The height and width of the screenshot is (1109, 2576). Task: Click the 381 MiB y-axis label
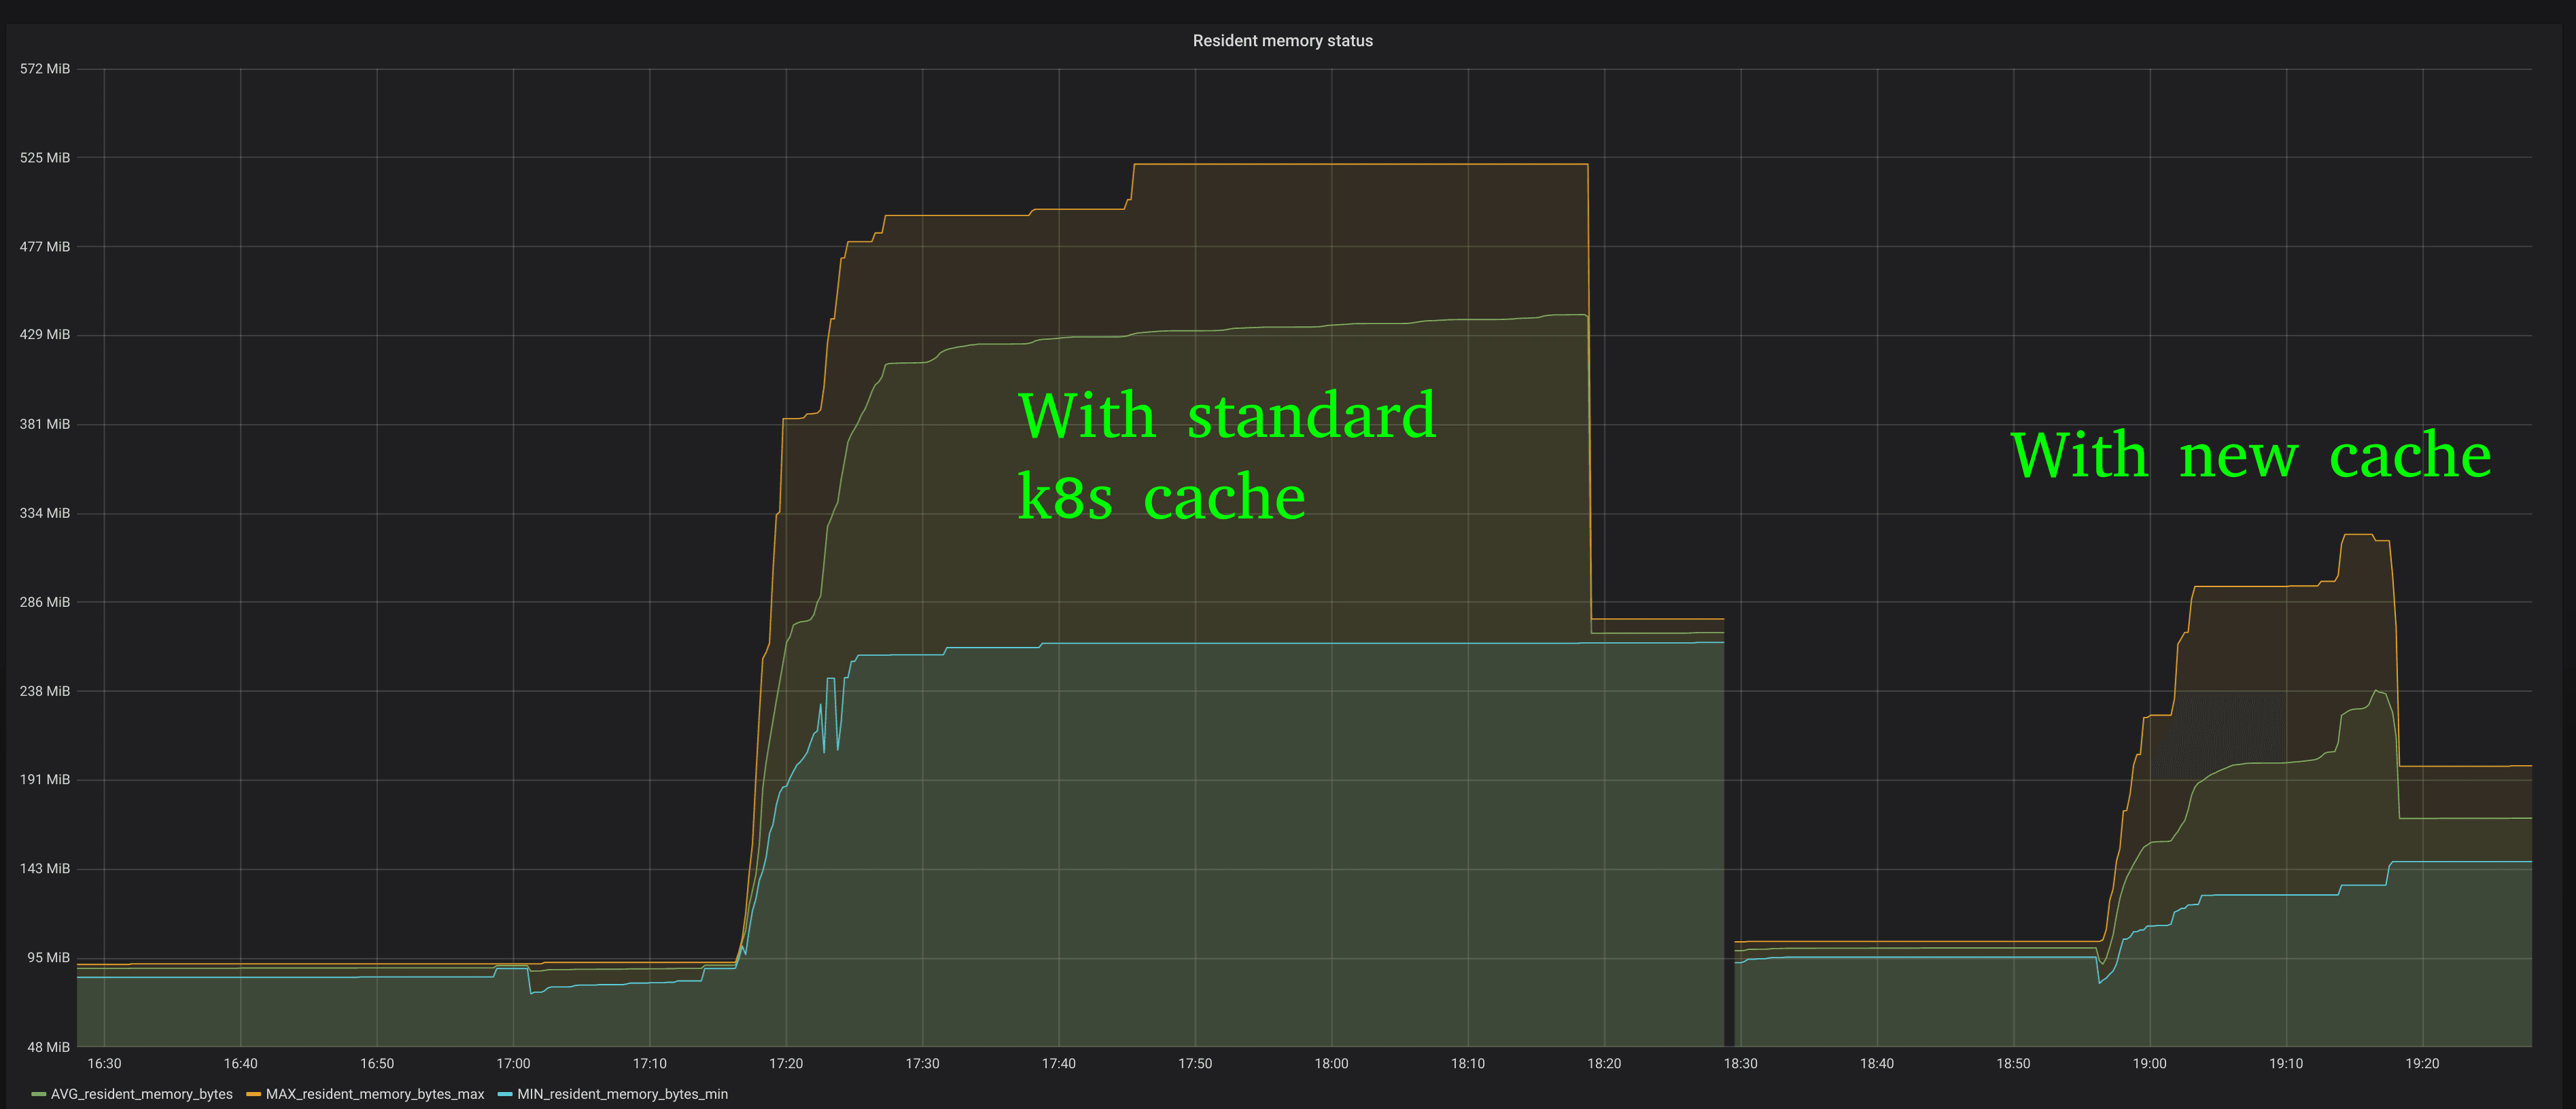(45, 424)
